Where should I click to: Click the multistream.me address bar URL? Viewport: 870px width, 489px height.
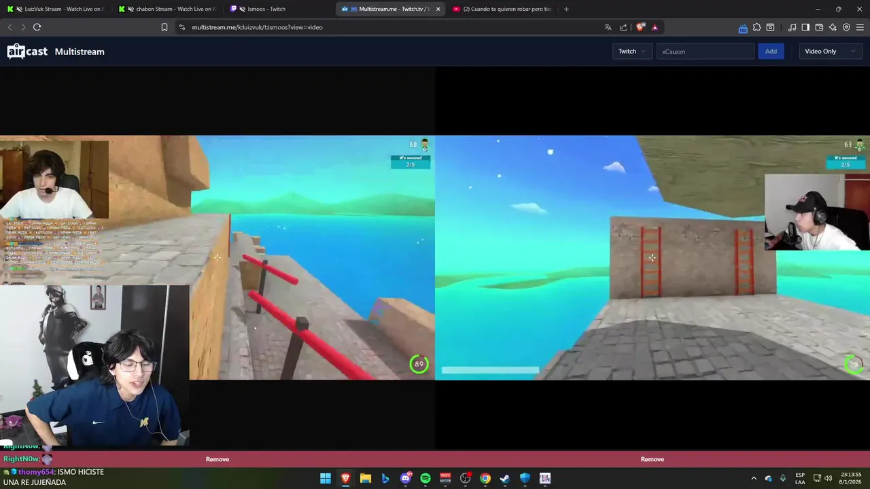coord(257,27)
